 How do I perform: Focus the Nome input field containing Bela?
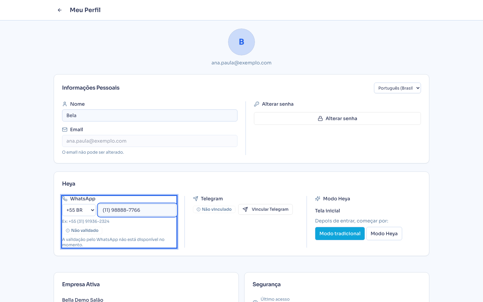click(x=150, y=115)
